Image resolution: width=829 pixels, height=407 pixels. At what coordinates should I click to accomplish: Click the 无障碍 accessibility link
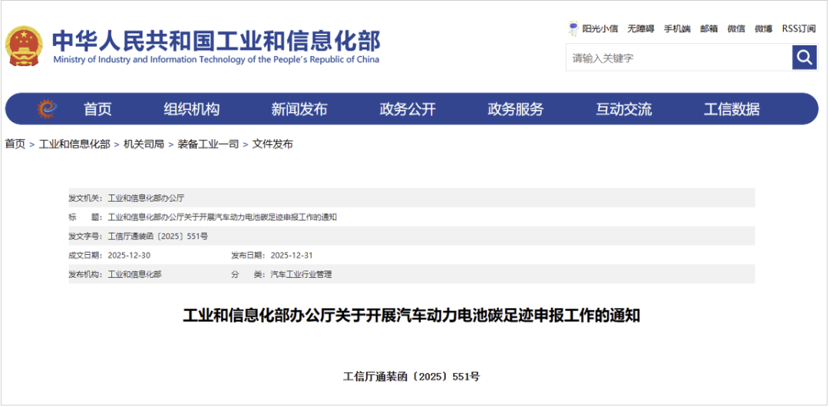(641, 29)
